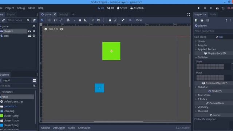Expand the Z Index section
Screen dimensions: 233x131
(202, 99)
